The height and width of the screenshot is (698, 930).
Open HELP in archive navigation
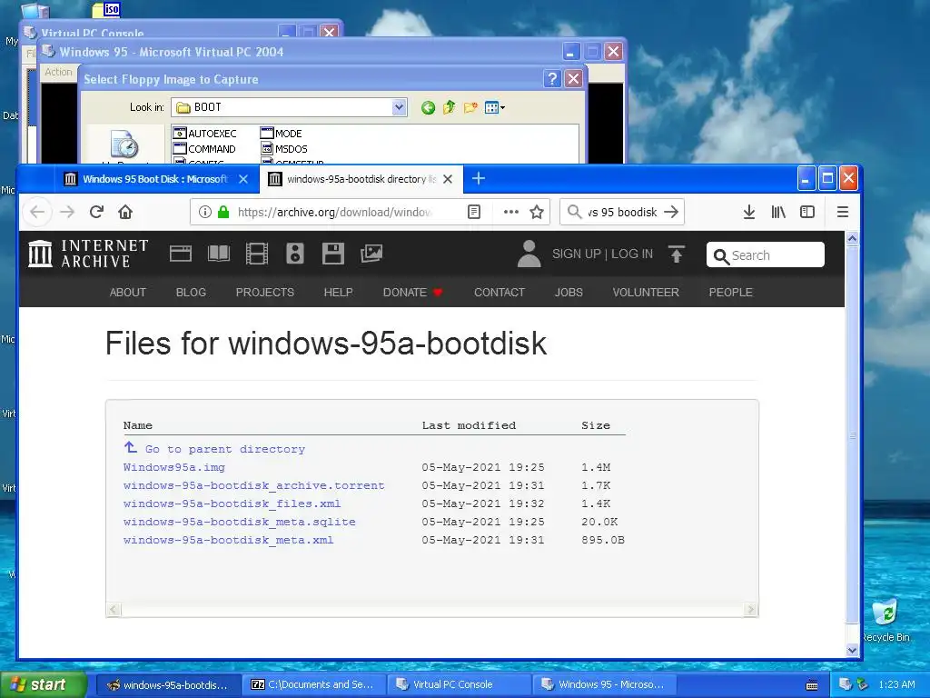click(x=338, y=292)
